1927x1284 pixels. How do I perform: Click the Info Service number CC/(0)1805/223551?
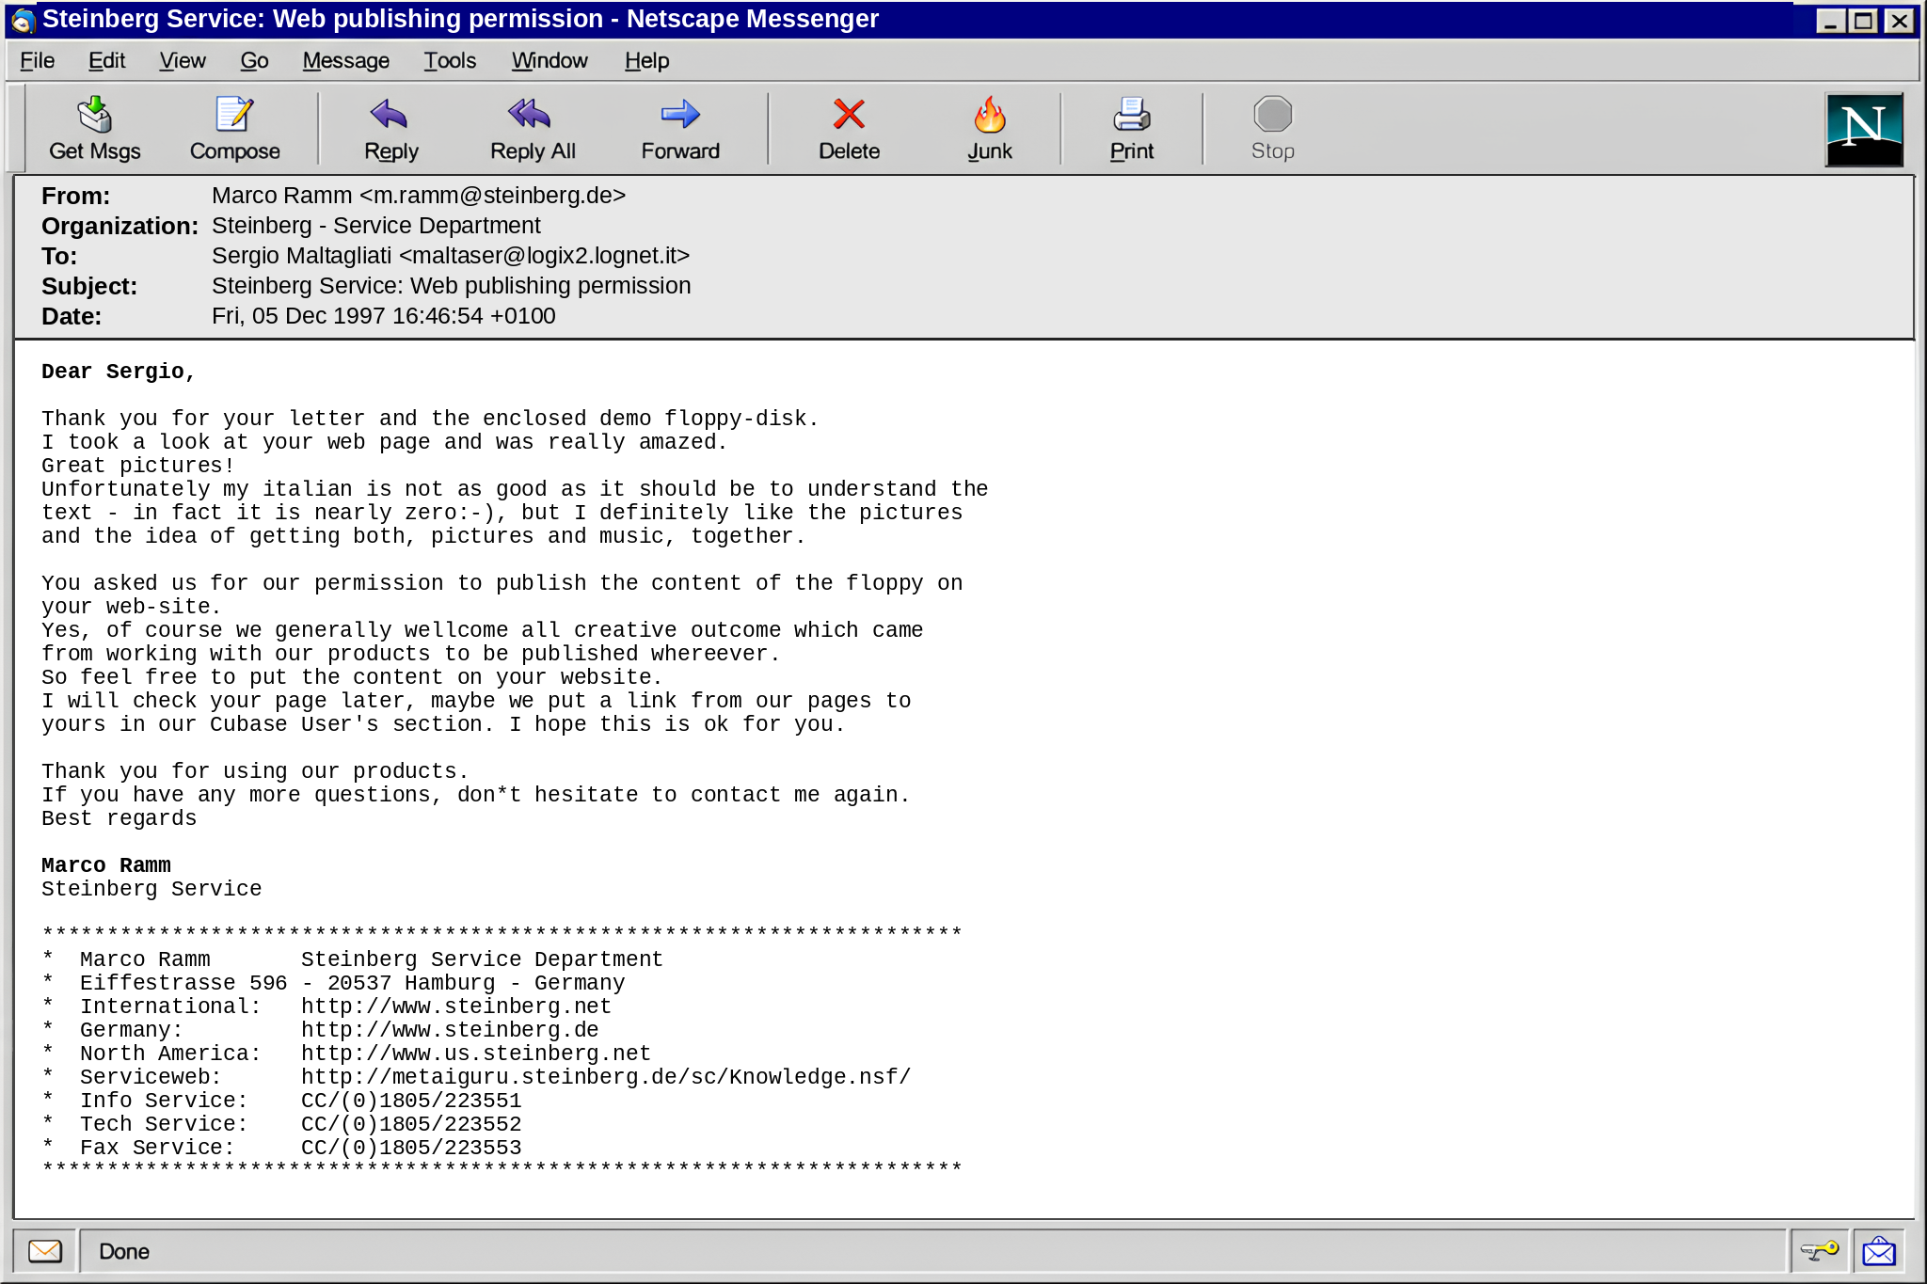(411, 1101)
